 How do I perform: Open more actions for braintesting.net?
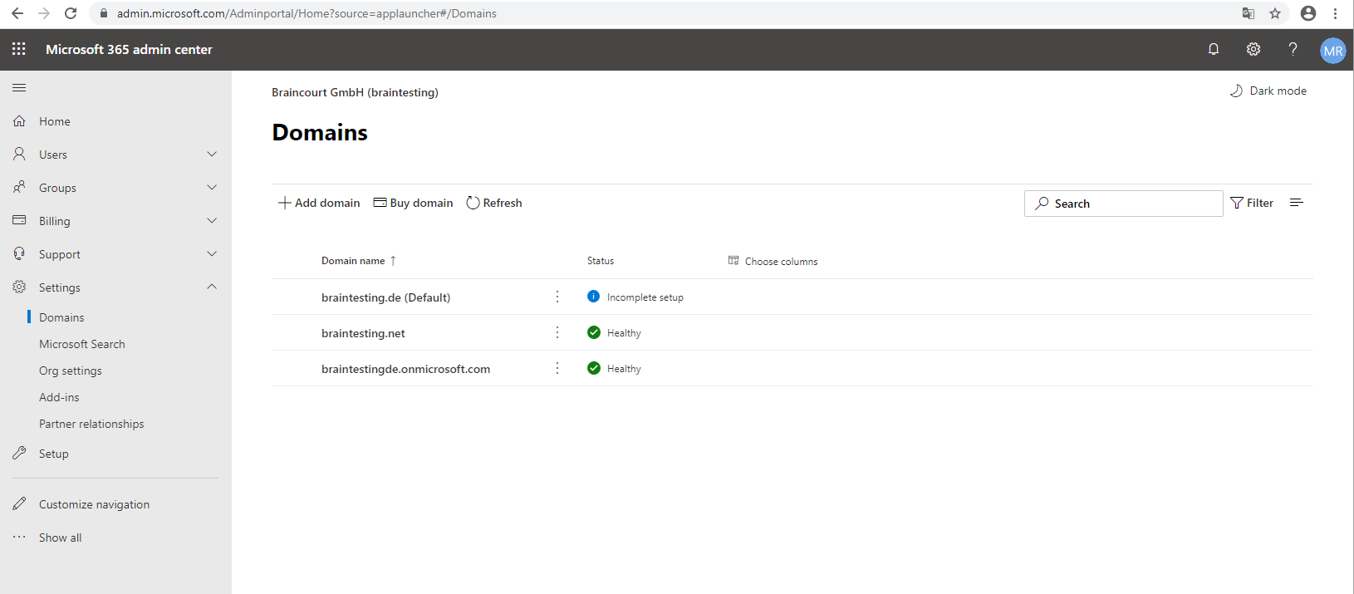(557, 332)
